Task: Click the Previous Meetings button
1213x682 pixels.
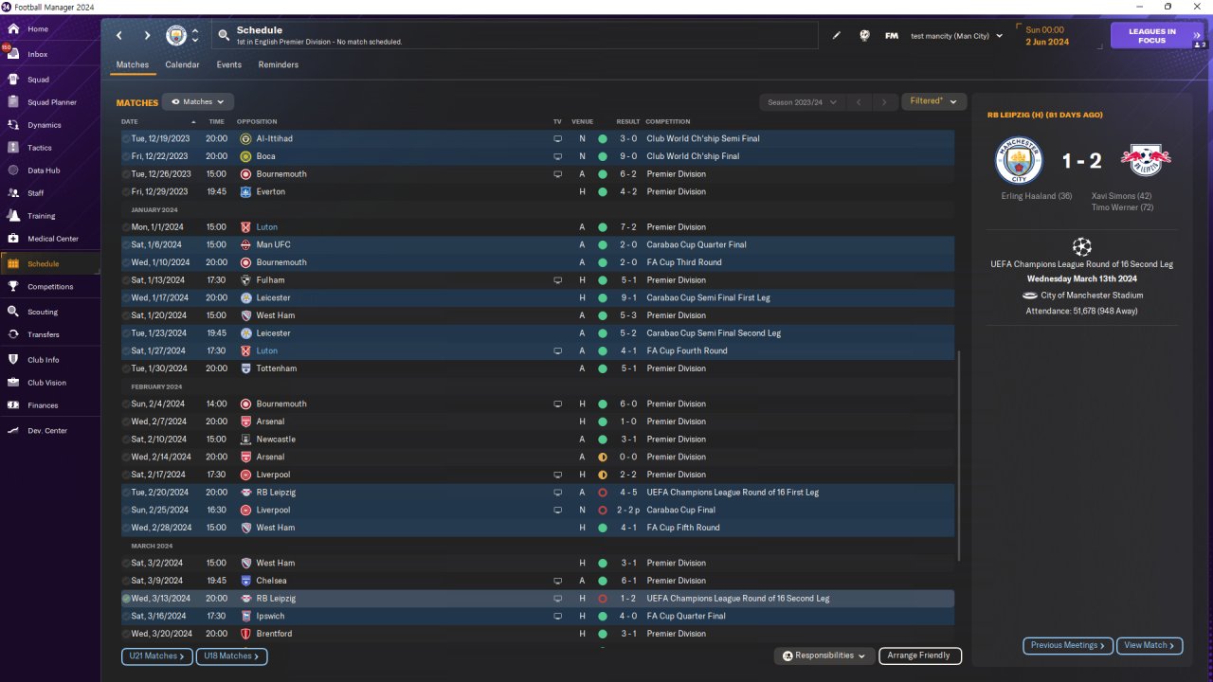Action: (1067, 645)
